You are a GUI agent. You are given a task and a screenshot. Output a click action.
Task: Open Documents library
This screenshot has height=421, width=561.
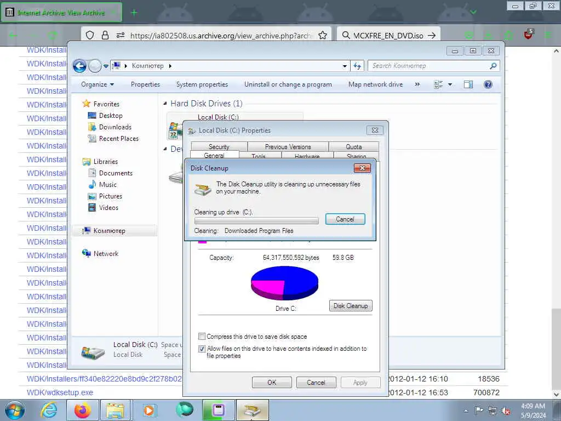pyautogui.click(x=116, y=173)
